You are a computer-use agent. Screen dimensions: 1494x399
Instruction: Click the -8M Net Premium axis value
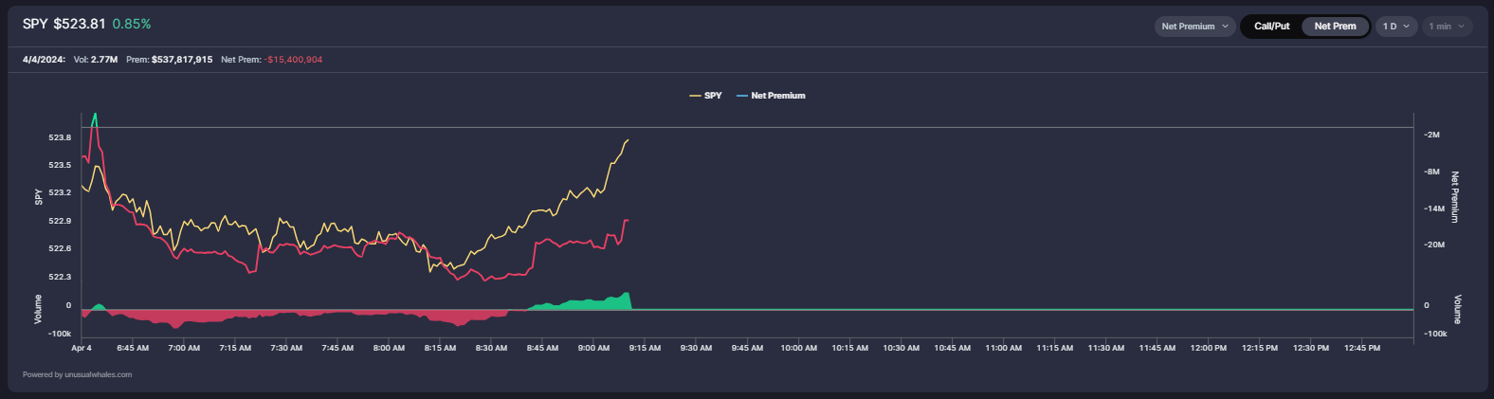pyautogui.click(x=1431, y=172)
